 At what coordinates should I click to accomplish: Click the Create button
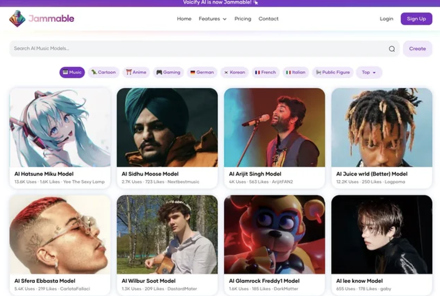coord(417,49)
